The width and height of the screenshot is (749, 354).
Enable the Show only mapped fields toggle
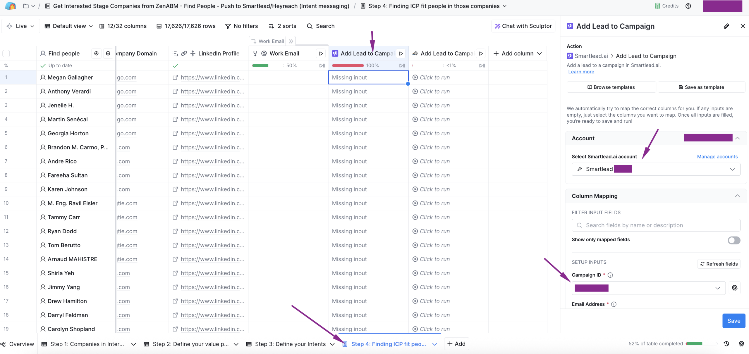[x=733, y=240]
